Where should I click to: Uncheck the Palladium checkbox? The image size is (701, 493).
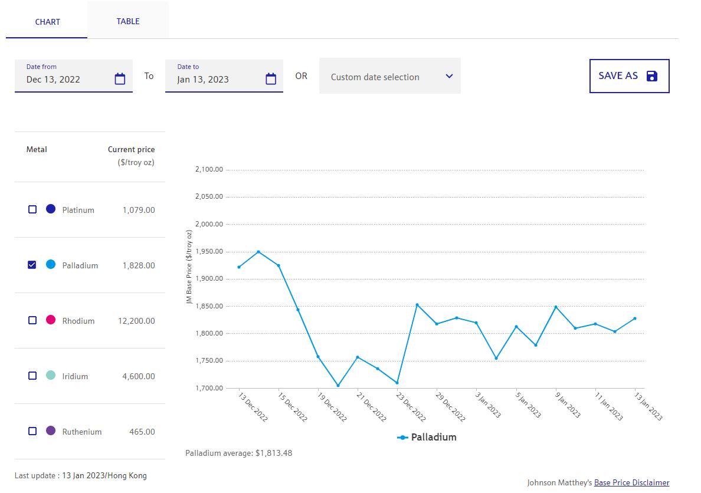pyautogui.click(x=32, y=265)
